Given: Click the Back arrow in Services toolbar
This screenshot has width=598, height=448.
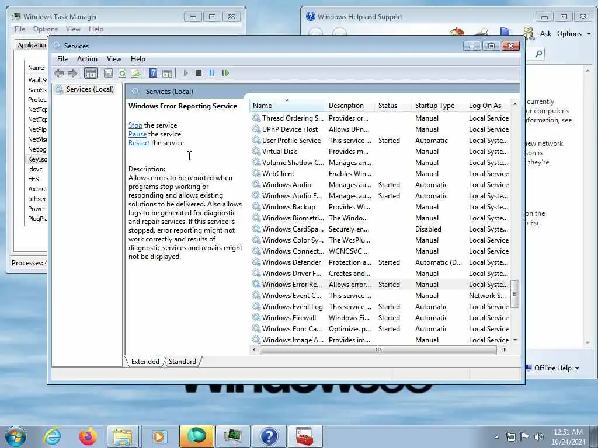Looking at the screenshot, I should pos(59,73).
